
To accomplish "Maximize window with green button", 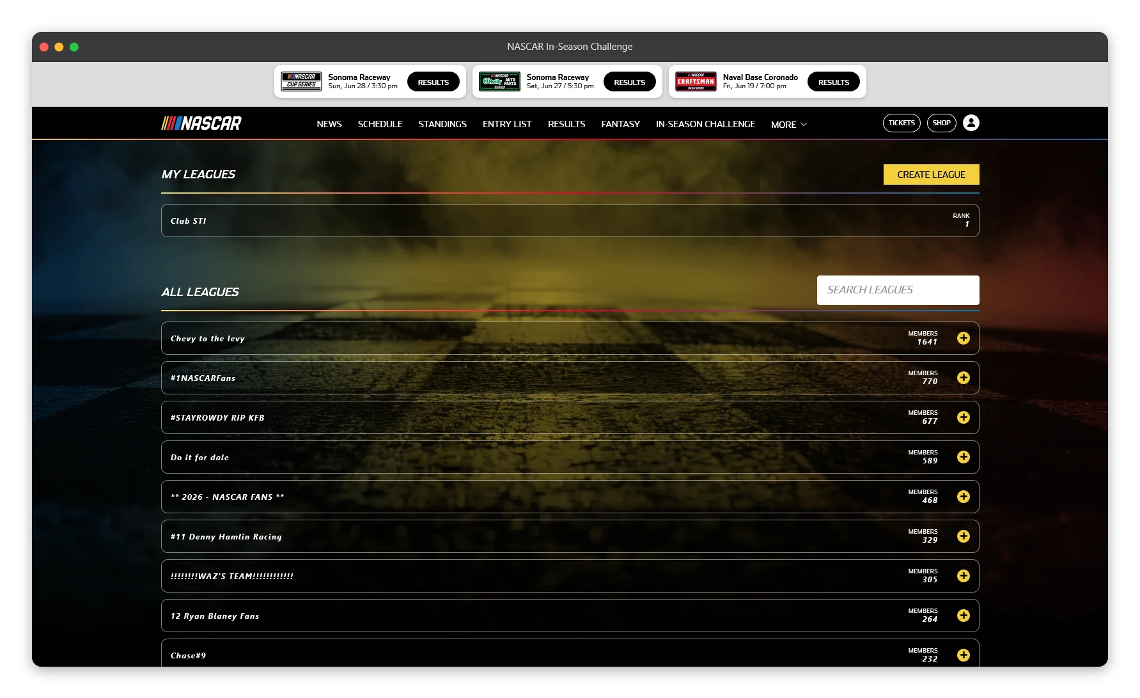I will coord(74,47).
